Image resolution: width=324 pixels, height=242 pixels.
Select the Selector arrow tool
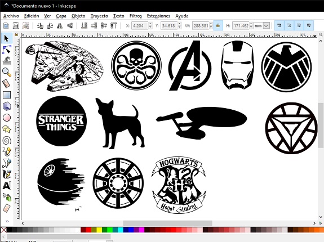coord(6,38)
